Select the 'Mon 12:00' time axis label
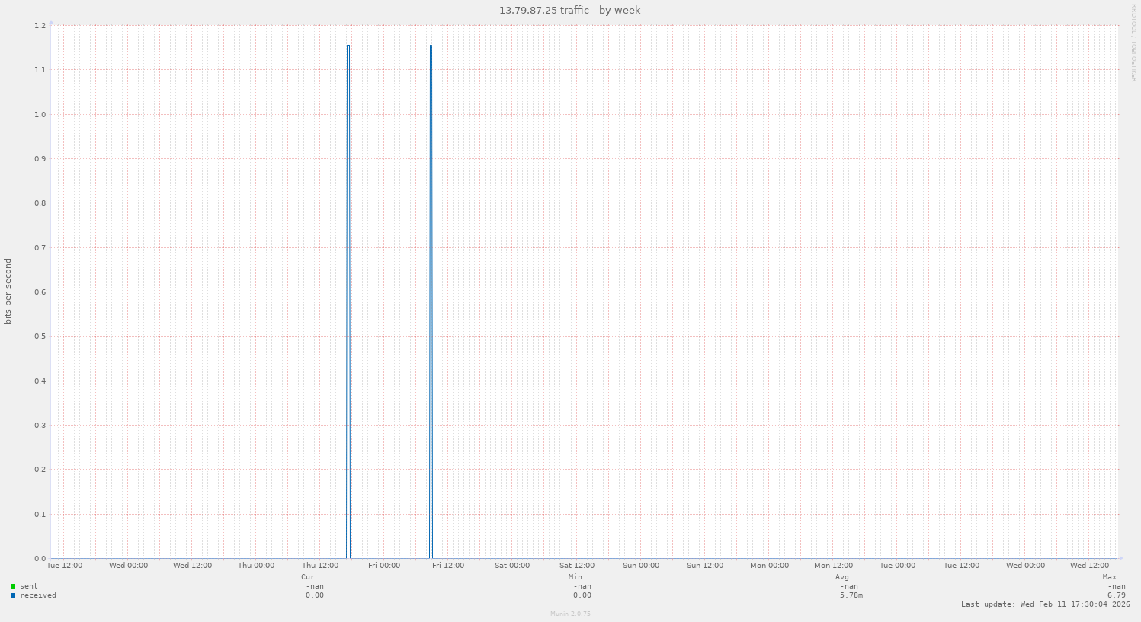This screenshot has height=622, width=1141. click(x=833, y=566)
